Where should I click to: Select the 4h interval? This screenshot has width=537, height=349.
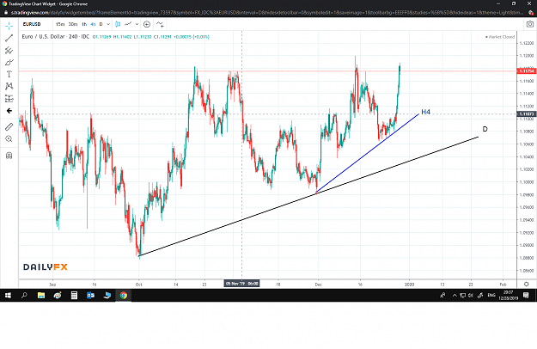[x=93, y=24]
